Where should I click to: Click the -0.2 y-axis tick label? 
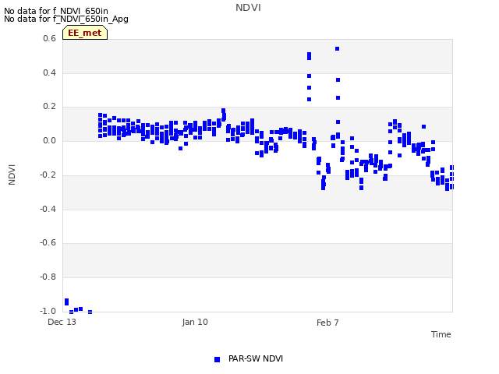click(x=48, y=175)
